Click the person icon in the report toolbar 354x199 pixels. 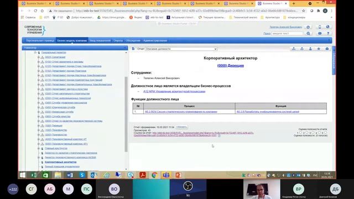[x=310, y=49]
